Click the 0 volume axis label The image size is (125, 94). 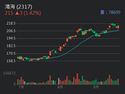[15, 84]
